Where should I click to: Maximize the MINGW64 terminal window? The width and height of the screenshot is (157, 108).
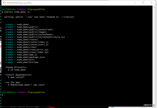pos(143,3)
